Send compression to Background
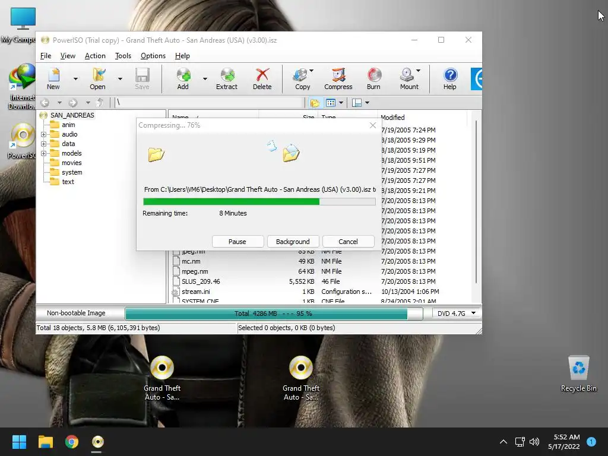This screenshot has width=608, height=456. point(293,242)
